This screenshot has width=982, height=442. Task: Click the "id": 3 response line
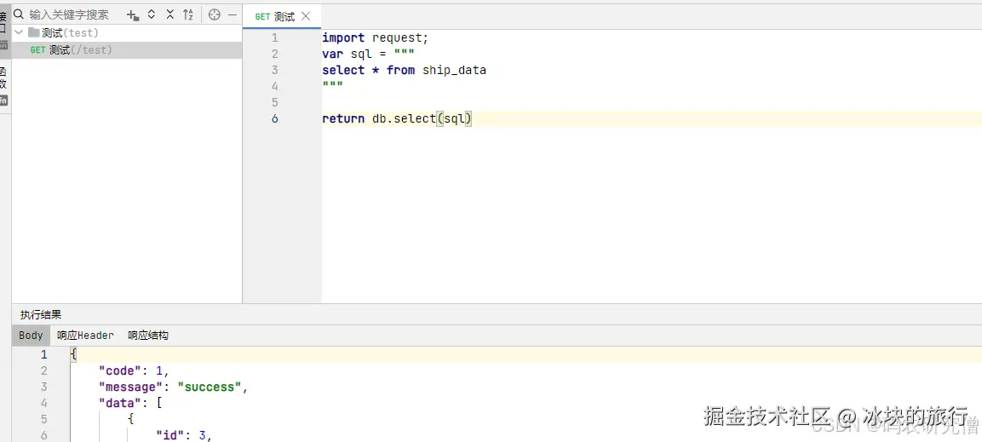[x=185, y=435]
